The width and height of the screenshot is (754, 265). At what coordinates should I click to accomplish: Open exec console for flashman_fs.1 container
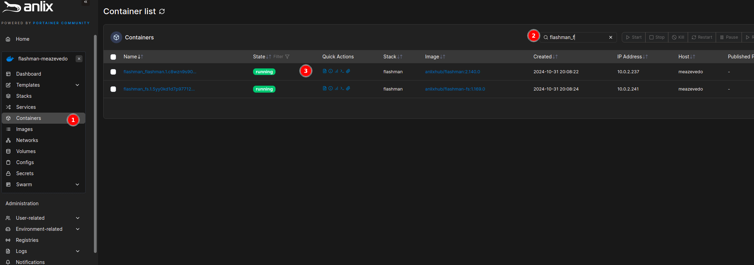(x=342, y=88)
